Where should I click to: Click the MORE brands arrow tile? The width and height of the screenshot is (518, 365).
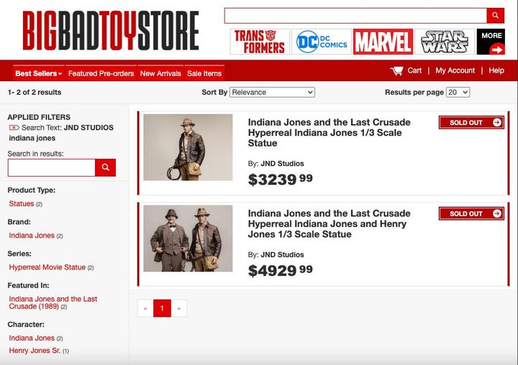tap(491, 42)
